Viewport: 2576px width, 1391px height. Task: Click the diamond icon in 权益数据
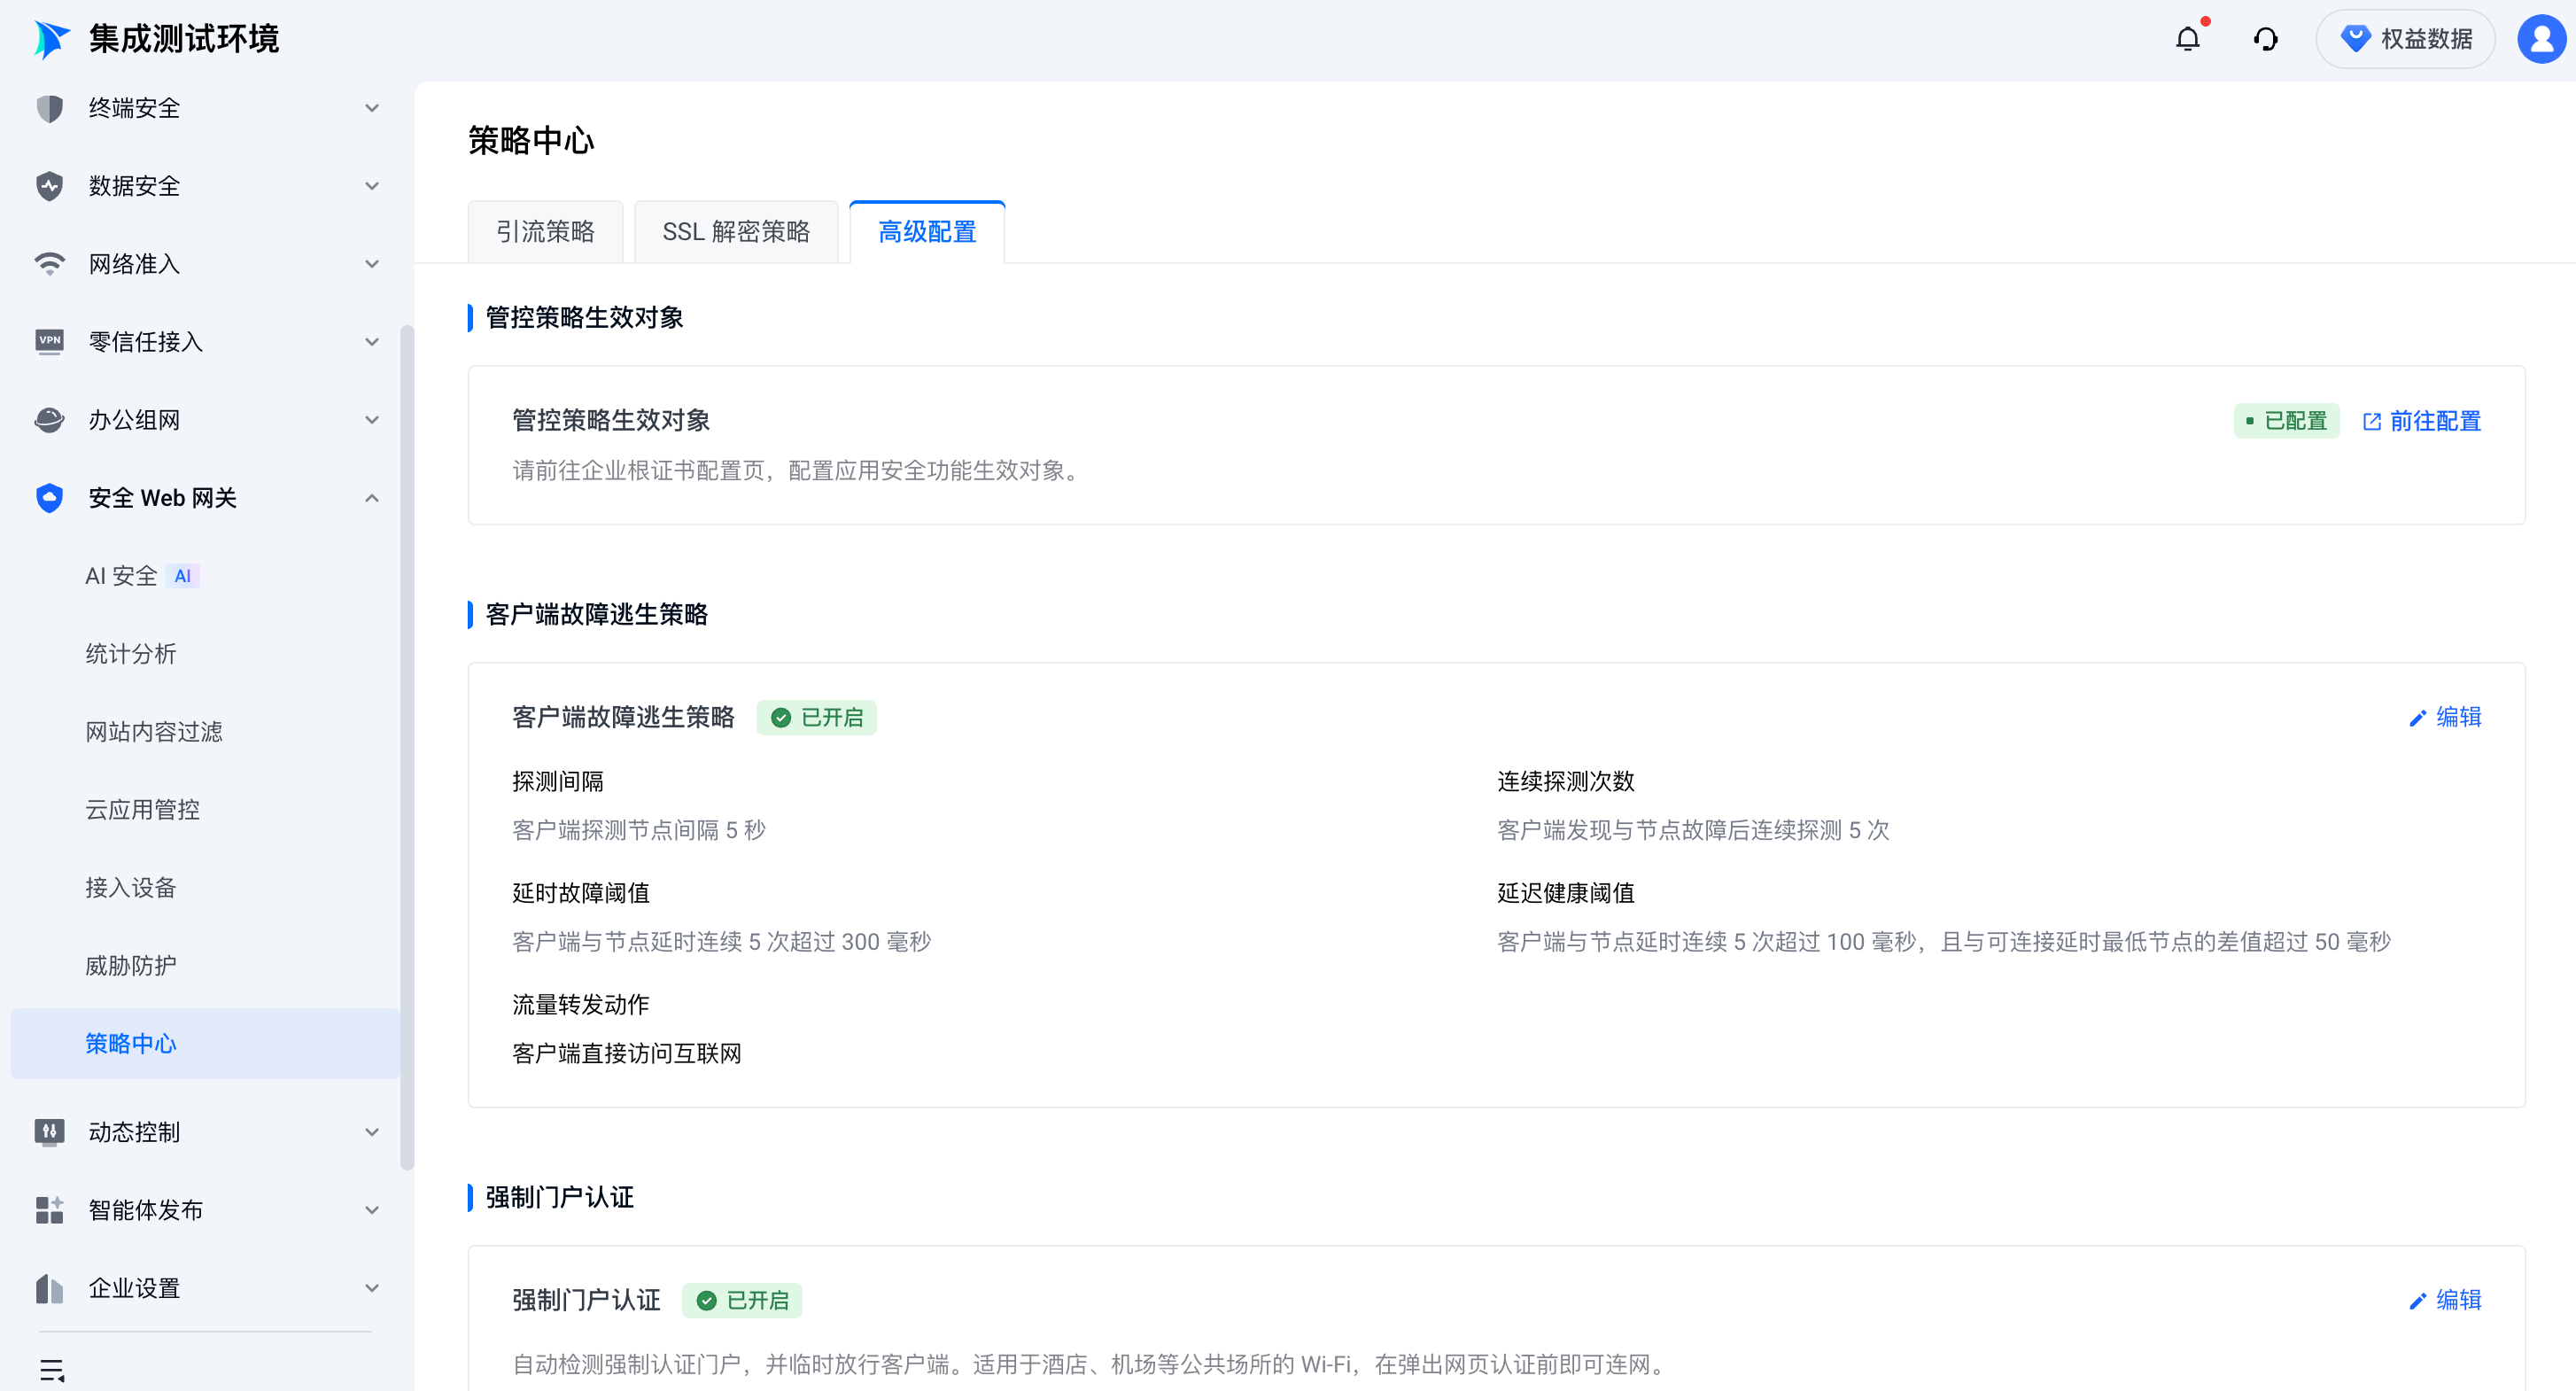(x=2355, y=39)
